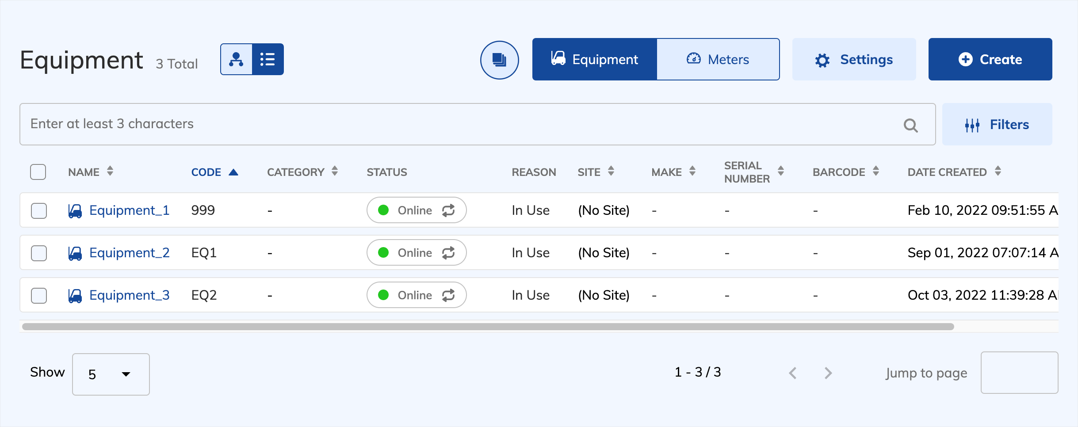Click inside the Jump to page field
This screenshot has width=1078, height=427.
point(1019,373)
